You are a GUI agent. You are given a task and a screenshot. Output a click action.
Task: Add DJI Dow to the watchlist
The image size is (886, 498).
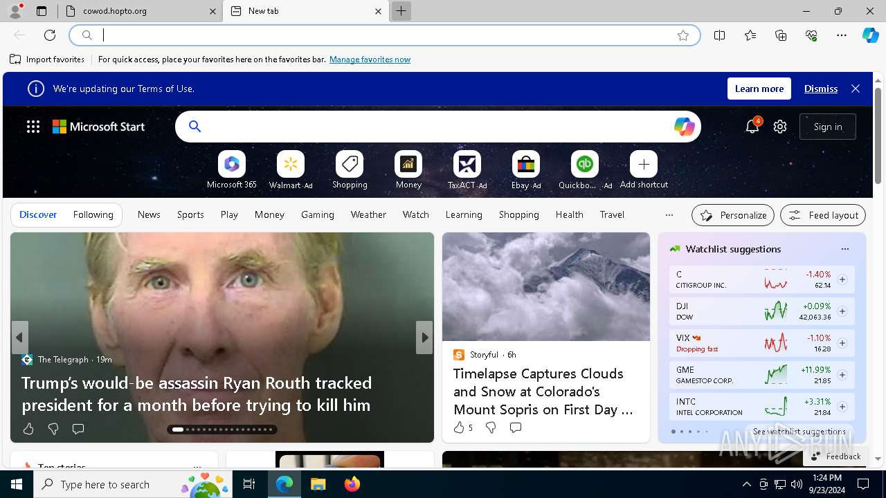pyautogui.click(x=842, y=311)
